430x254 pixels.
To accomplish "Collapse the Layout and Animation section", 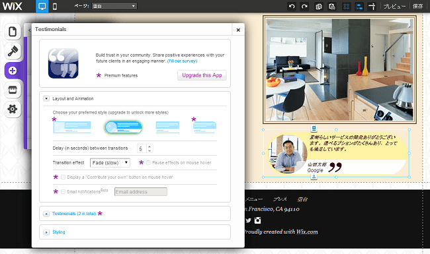I will click(x=46, y=98).
